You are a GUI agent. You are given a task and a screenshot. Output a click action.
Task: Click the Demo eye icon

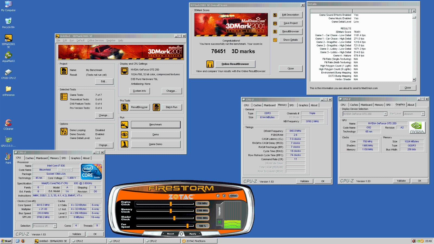125,134
